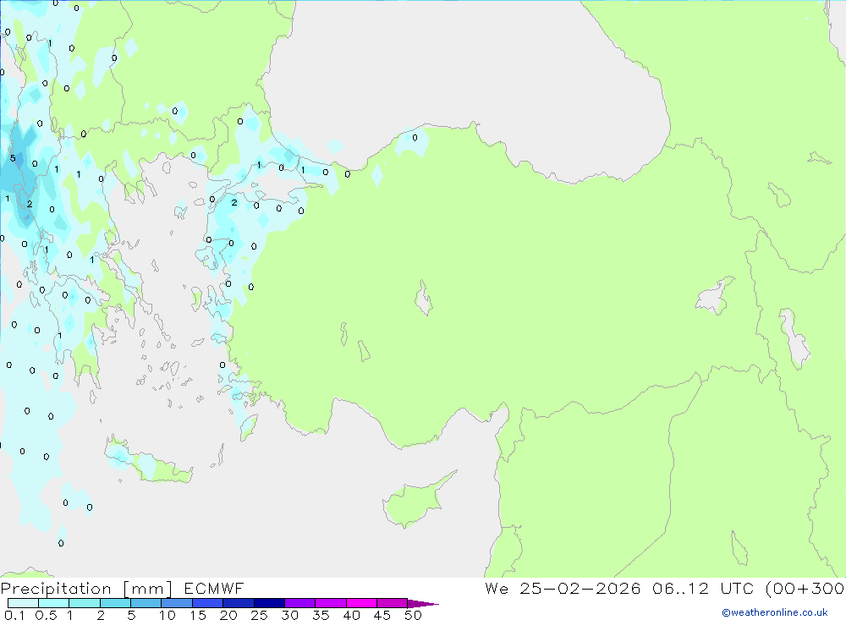Click the legend label '50'
The image size is (846, 620).
click(x=413, y=615)
